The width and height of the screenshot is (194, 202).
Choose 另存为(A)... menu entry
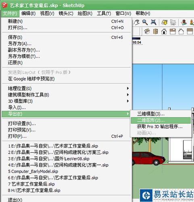click(x=66, y=44)
